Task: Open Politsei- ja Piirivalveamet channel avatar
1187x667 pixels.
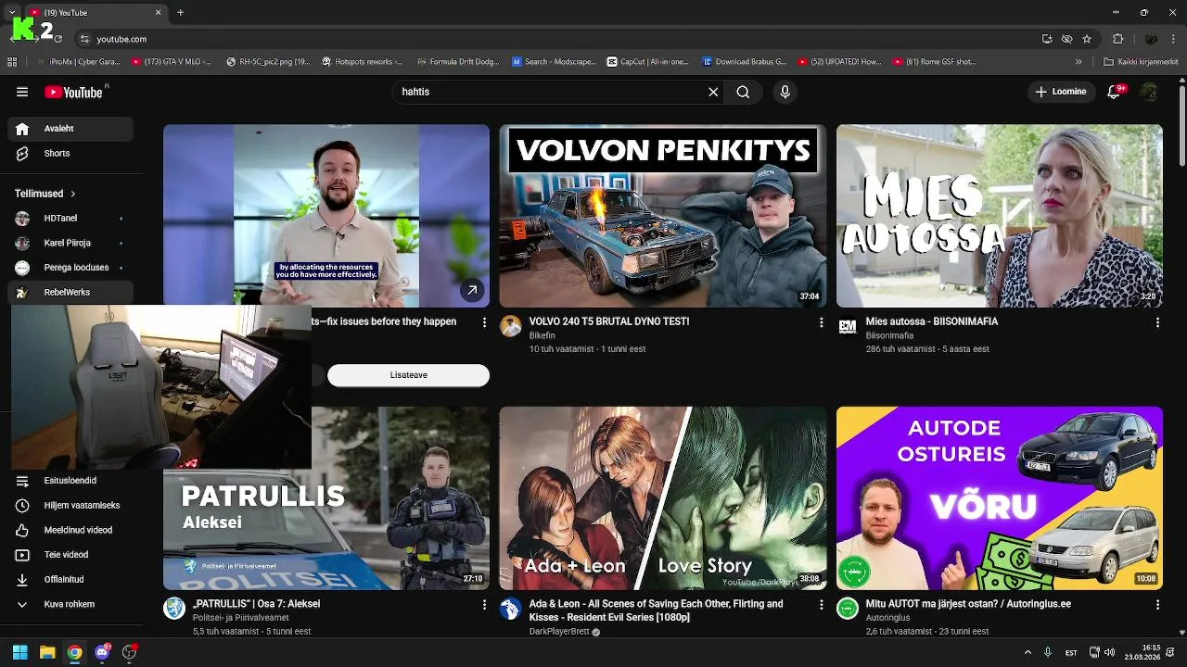Action: tap(174, 609)
